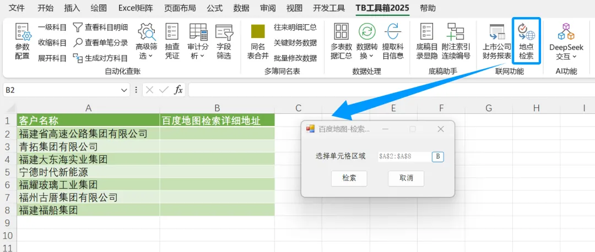The image size is (595, 252).
Task: Click the 收缩科目 button
Action: click(x=52, y=43)
